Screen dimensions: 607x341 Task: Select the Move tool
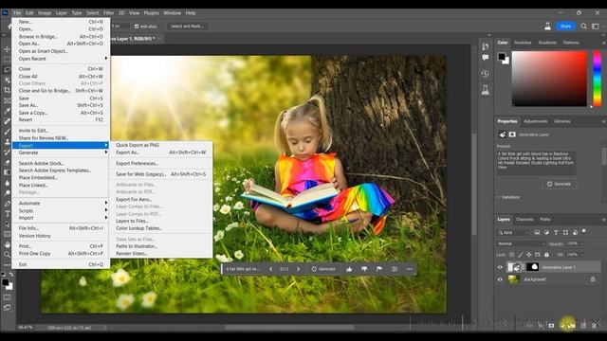(x=7, y=49)
